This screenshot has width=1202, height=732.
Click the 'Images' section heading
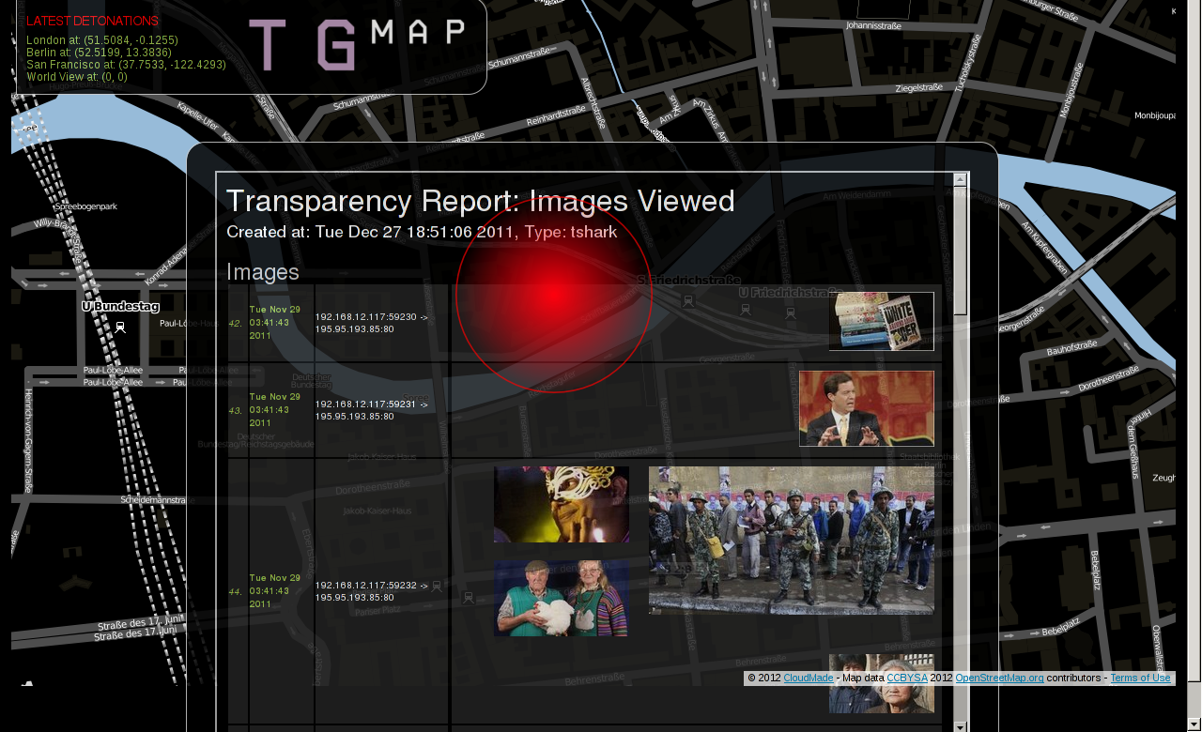[263, 272]
